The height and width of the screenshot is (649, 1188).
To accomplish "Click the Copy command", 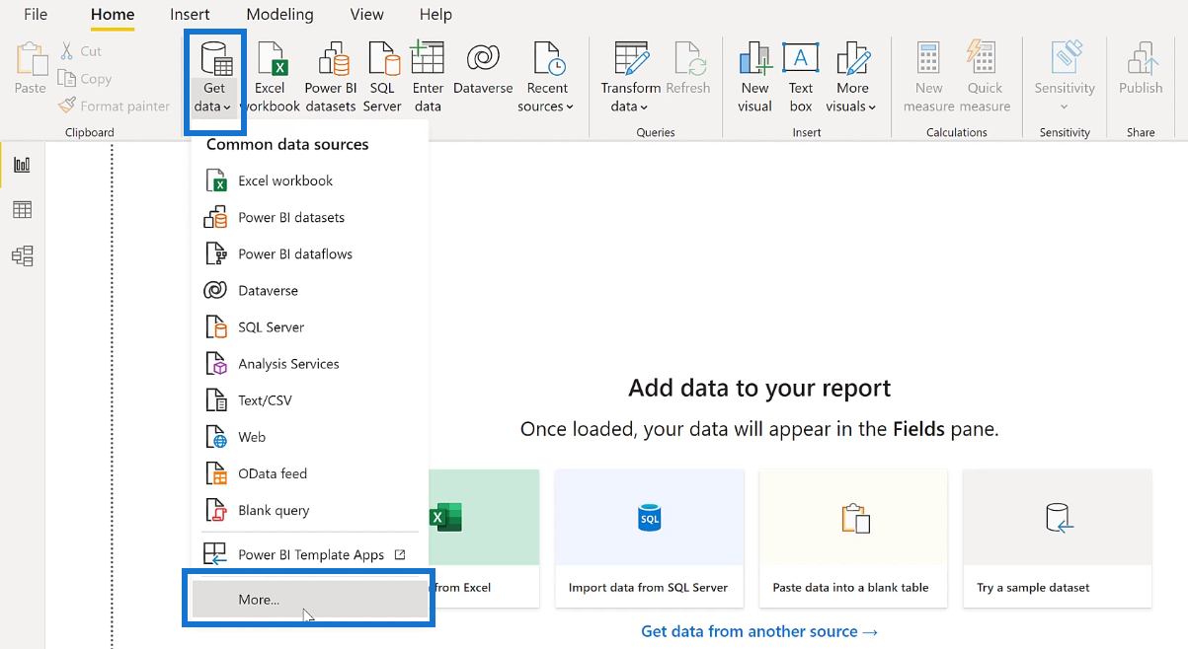I will point(85,79).
